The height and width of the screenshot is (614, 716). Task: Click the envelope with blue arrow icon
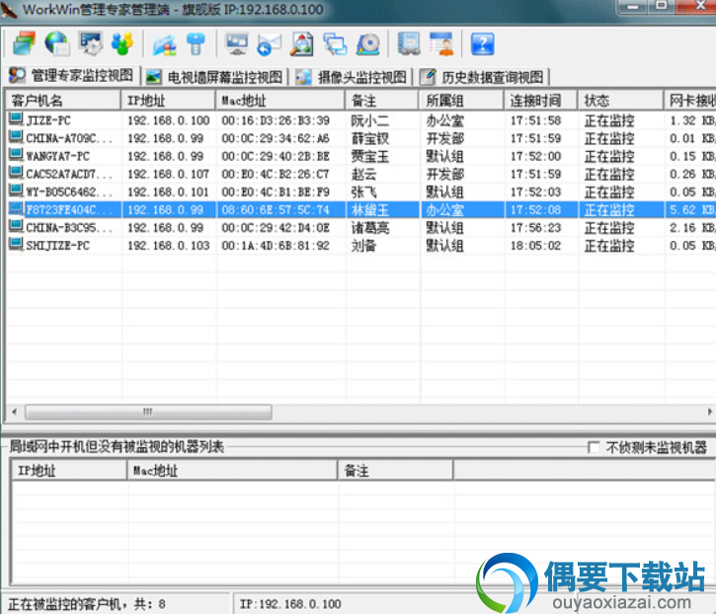[269, 44]
